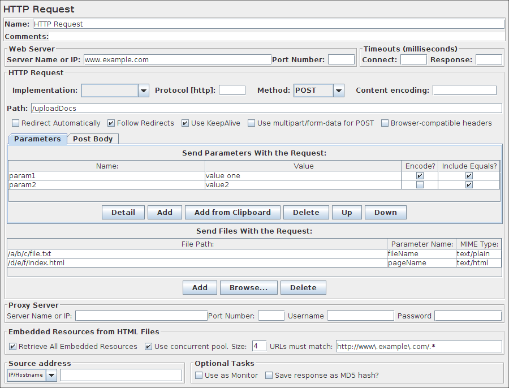Uncheck Retrieve All Embedded Resources

coord(13,347)
